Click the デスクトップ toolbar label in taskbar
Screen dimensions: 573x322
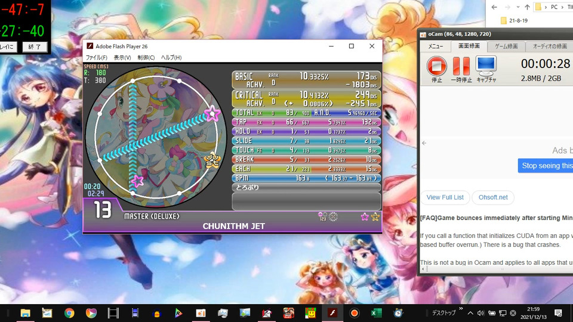pos(443,313)
